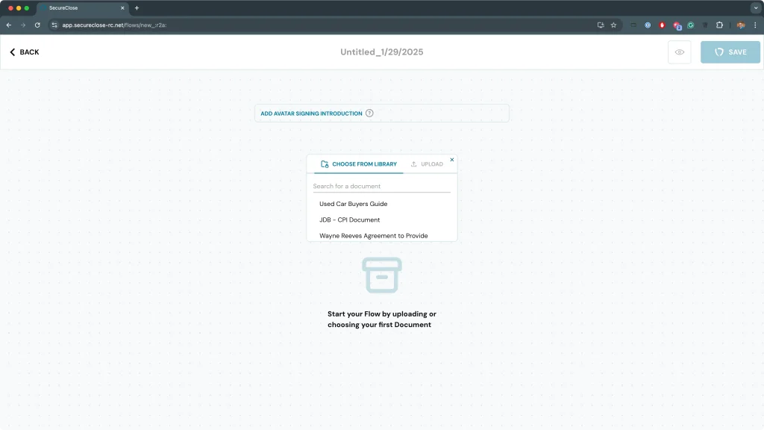
Task: Select Used Car Buyers Guide document
Action: [x=353, y=204]
